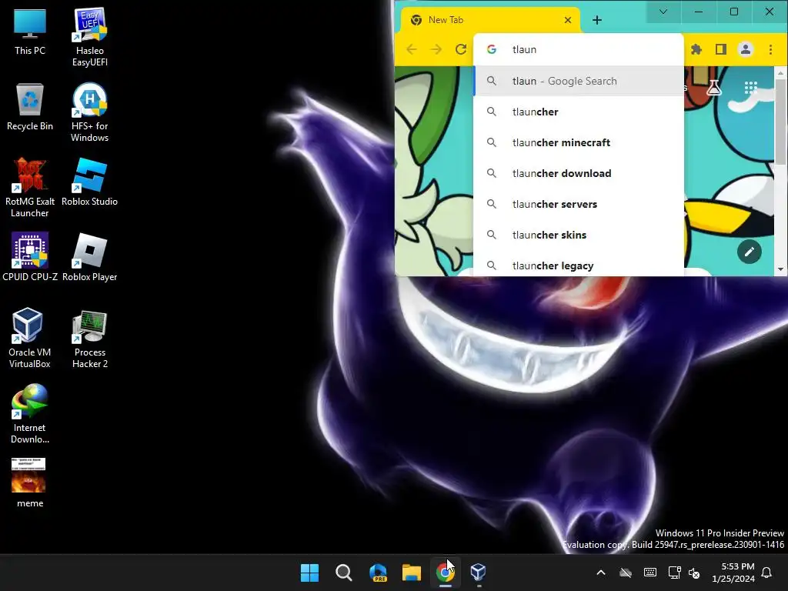Click the Chrome page scrollbar
The width and height of the screenshot is (788, 591).
780,121
